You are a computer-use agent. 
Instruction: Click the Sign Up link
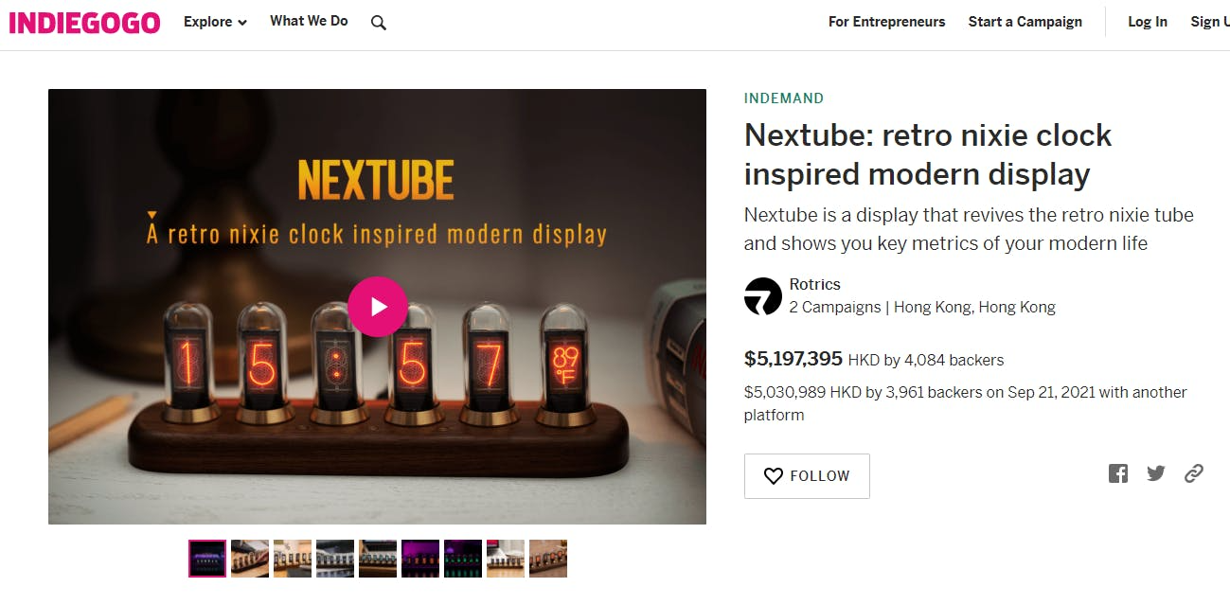[x=1209, y=22]
